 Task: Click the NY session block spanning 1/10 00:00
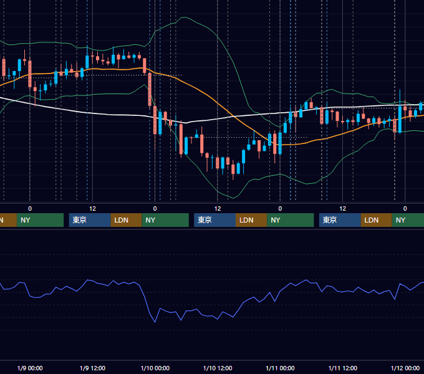[165, 220]
